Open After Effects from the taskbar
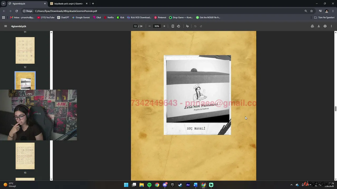Viewport: 337px width, 189px height. click(188, 185)
